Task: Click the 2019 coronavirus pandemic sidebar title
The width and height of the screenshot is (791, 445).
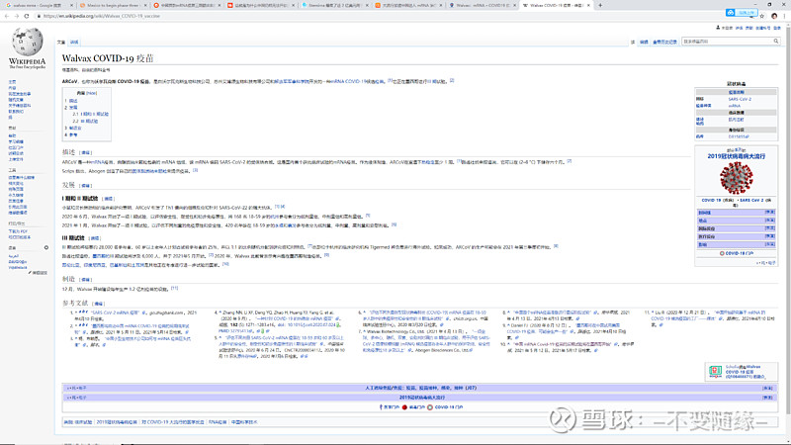Action: click(736, 156)
